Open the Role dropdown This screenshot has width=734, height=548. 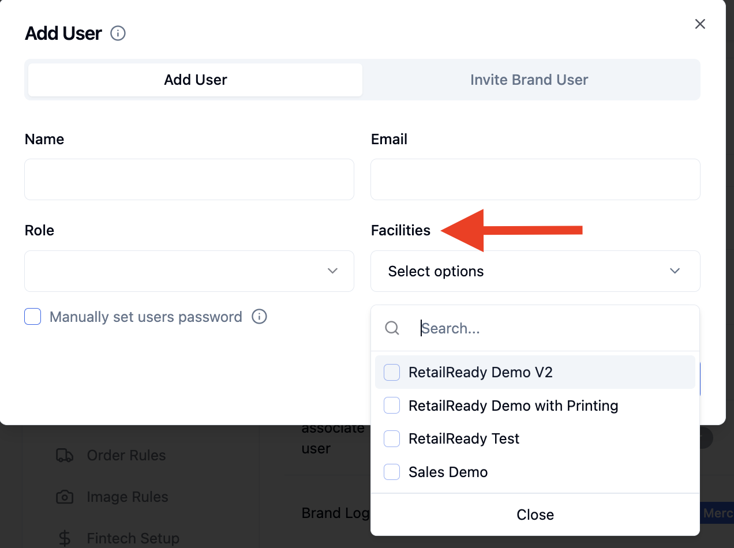click(x=189, y=271)
